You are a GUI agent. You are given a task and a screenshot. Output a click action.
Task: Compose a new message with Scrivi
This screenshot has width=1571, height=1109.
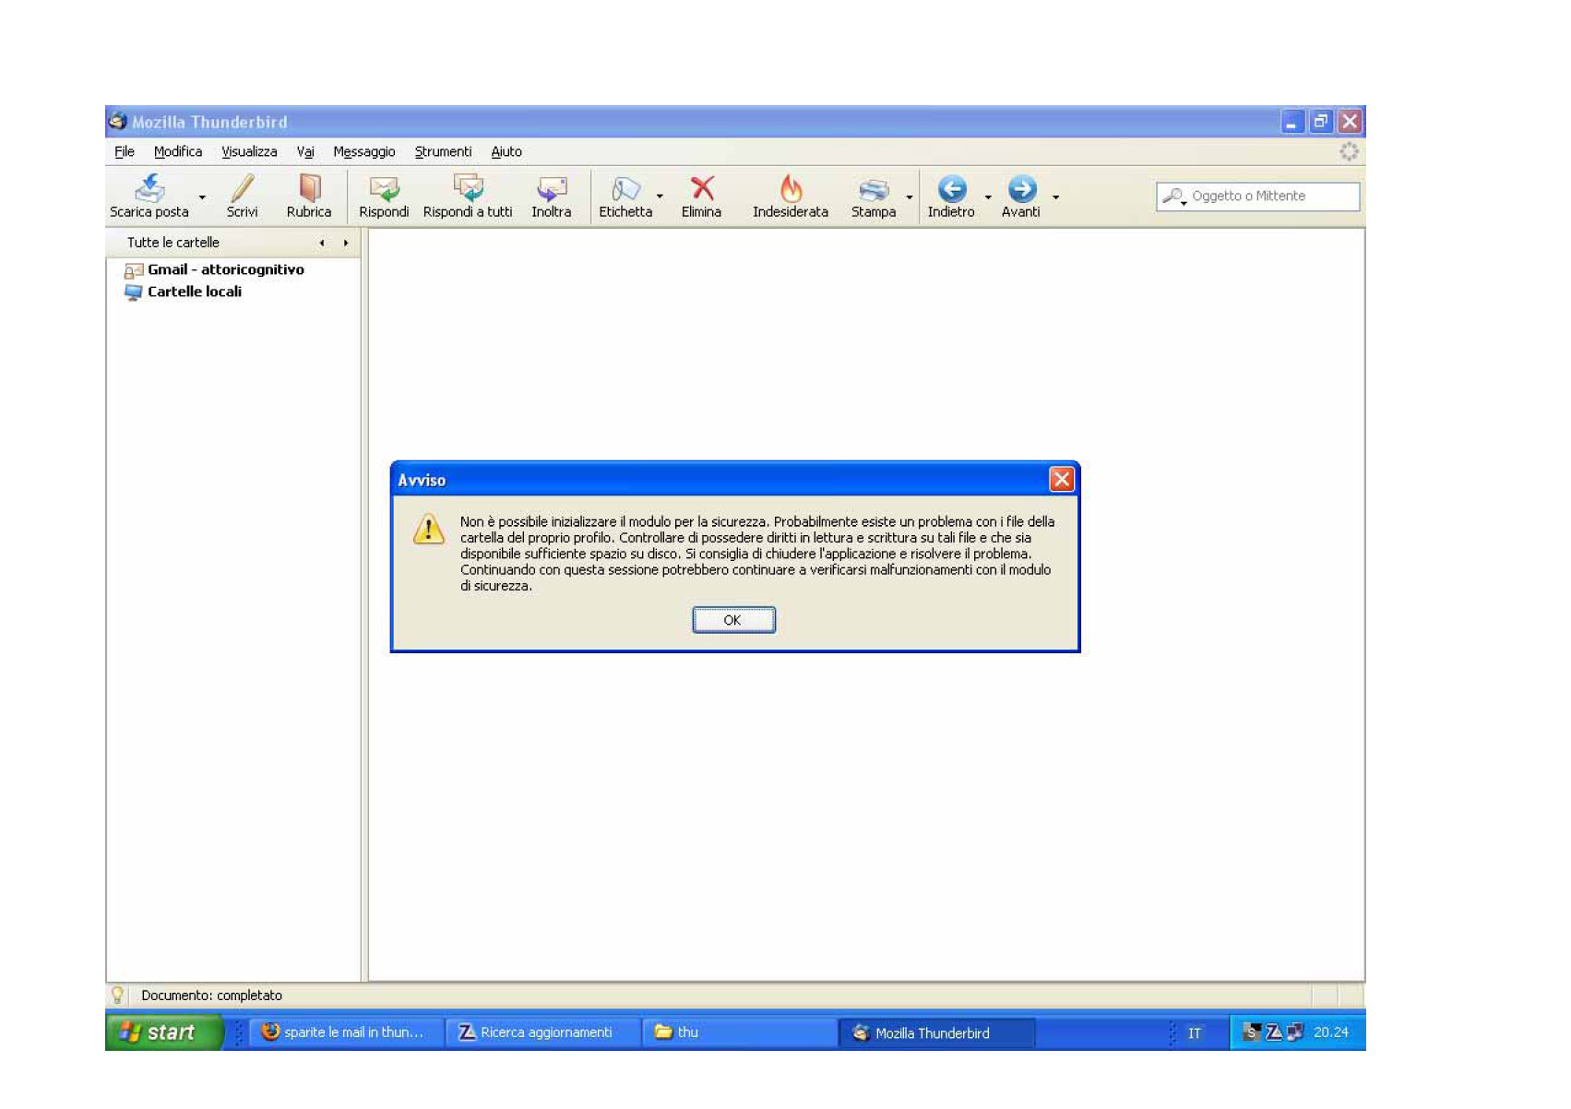(x=242, y=189)
